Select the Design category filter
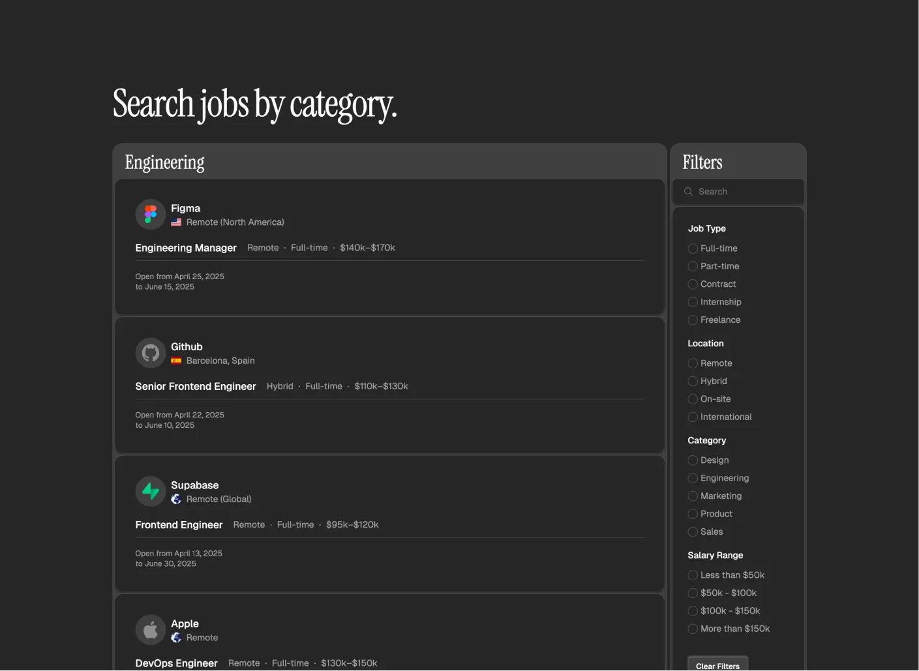The height and width of the screenshot is (671, 919). click(693, 460)
